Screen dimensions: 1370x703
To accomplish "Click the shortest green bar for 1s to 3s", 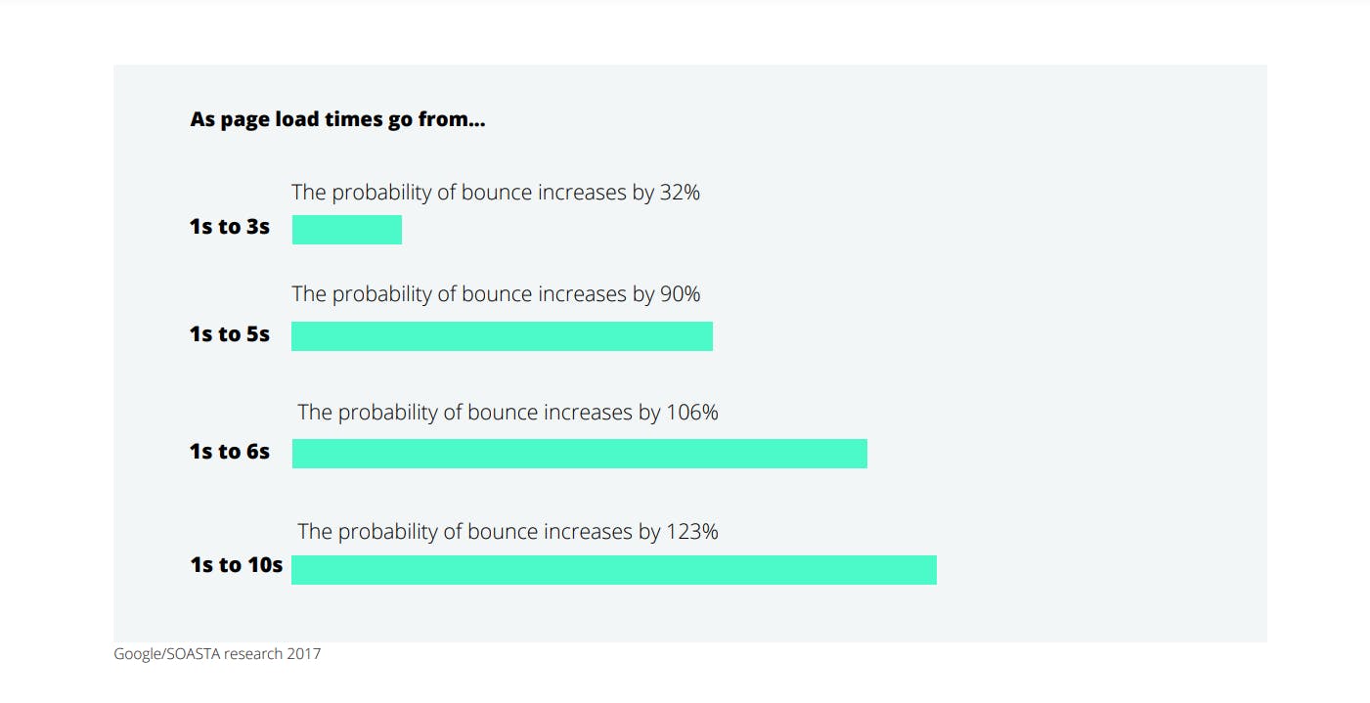I will pyautogui.click(x=347, y=230).
